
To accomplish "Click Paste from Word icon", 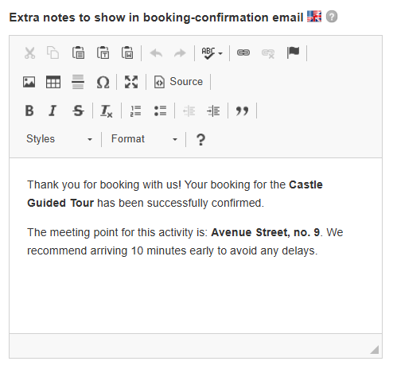I will (x=127, y=52).
